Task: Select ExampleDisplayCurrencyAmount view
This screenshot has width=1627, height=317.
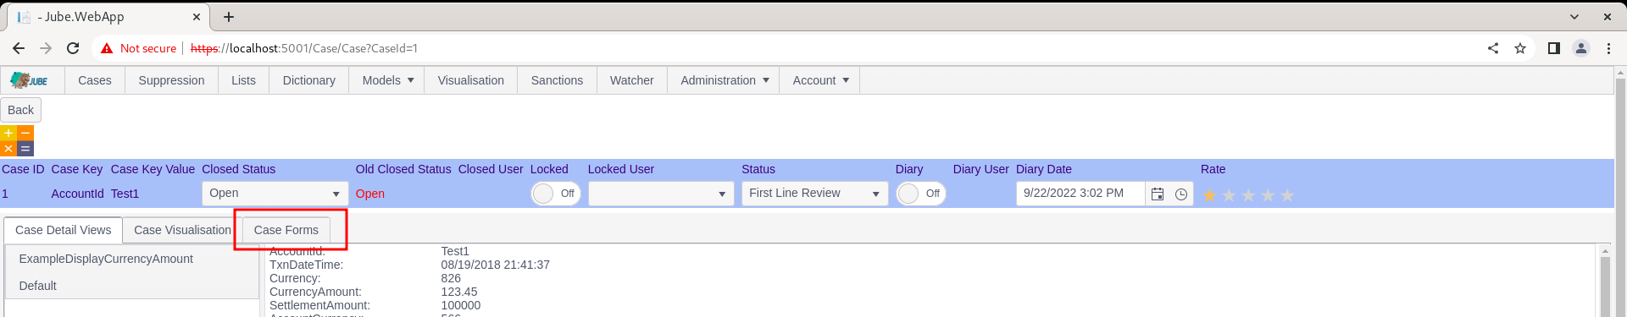Action: (x=132, y=259)
